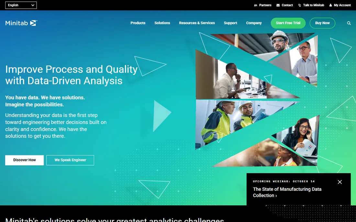Click the Contact envelope icon
The image size is (356, 222).
pyautogui.click(x=278, y=5)
